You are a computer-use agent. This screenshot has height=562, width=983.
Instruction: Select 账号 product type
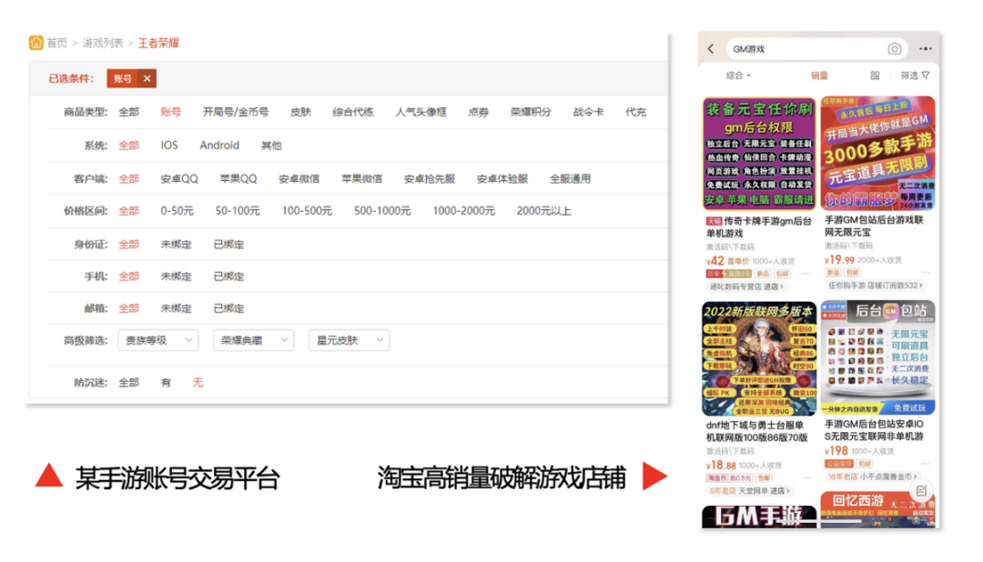170,112
